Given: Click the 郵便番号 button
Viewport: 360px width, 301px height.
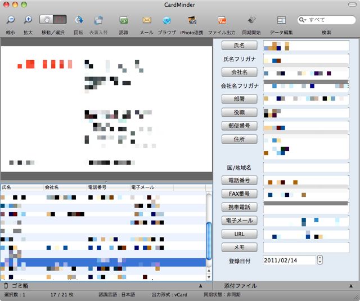Looking at the screenshot, I should (239, 125).
